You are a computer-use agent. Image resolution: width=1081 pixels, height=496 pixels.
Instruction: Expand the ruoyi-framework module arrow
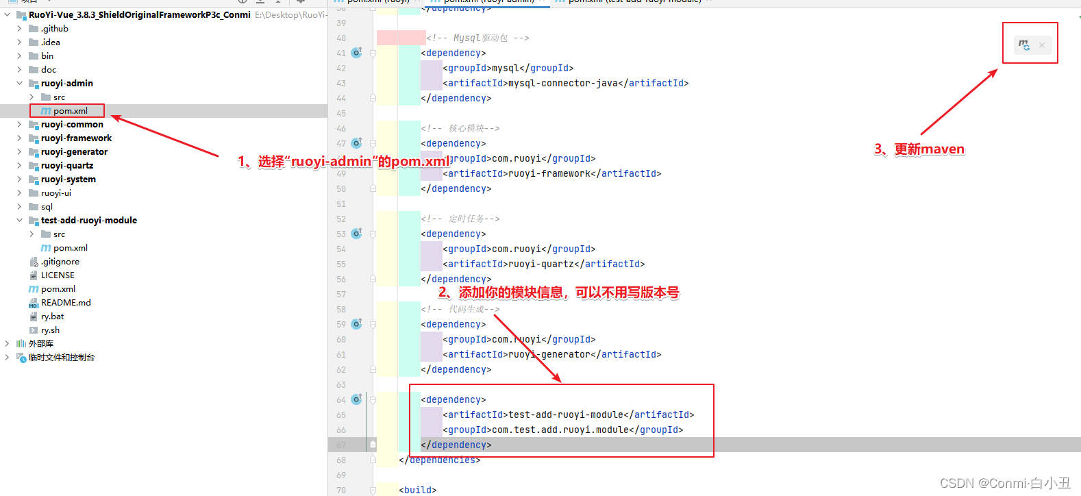click(19, 138)
